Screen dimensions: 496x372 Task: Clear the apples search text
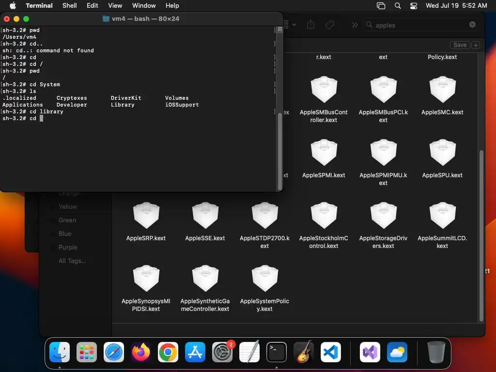472,25
